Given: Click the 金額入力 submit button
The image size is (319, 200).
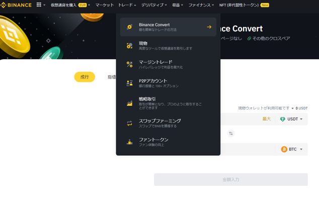Looking at the screenshot, I should 231,179.
